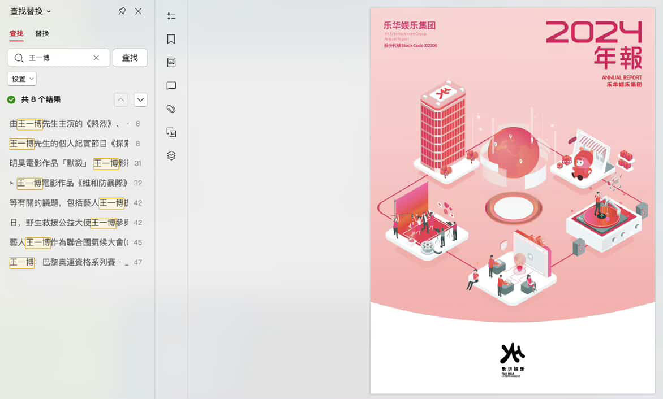Go to the next search result arrow
The height and width of the screenshot is (399, 663).
[140, 99]
